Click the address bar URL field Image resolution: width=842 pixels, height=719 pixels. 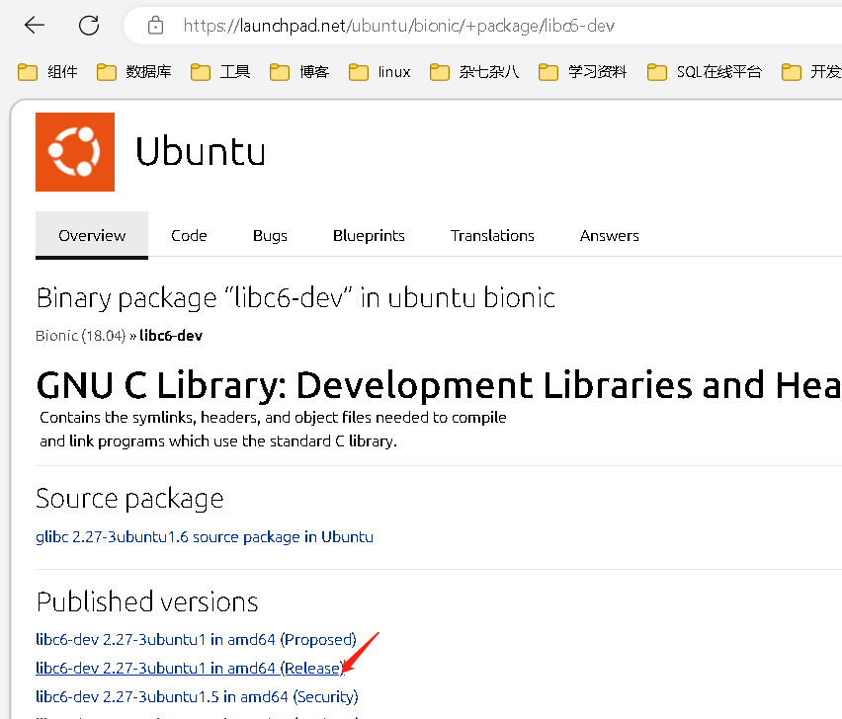pos(445,26)
